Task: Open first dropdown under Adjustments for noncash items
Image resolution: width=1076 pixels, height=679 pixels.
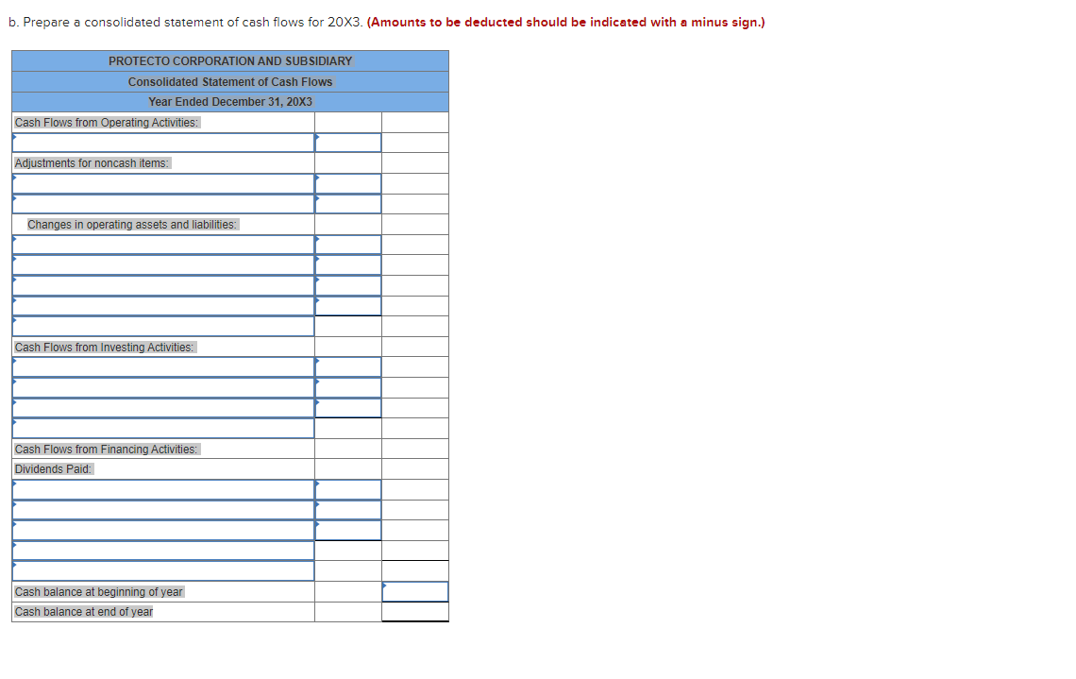Action: pyautogui.click(x=163, y=183)
